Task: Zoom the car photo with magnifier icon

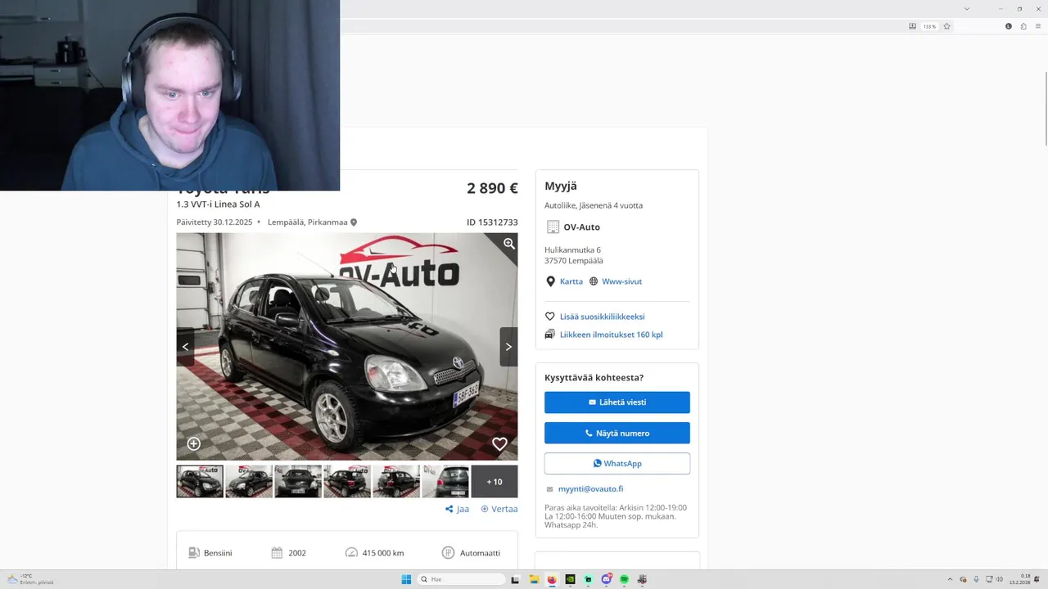Action: 508,244
